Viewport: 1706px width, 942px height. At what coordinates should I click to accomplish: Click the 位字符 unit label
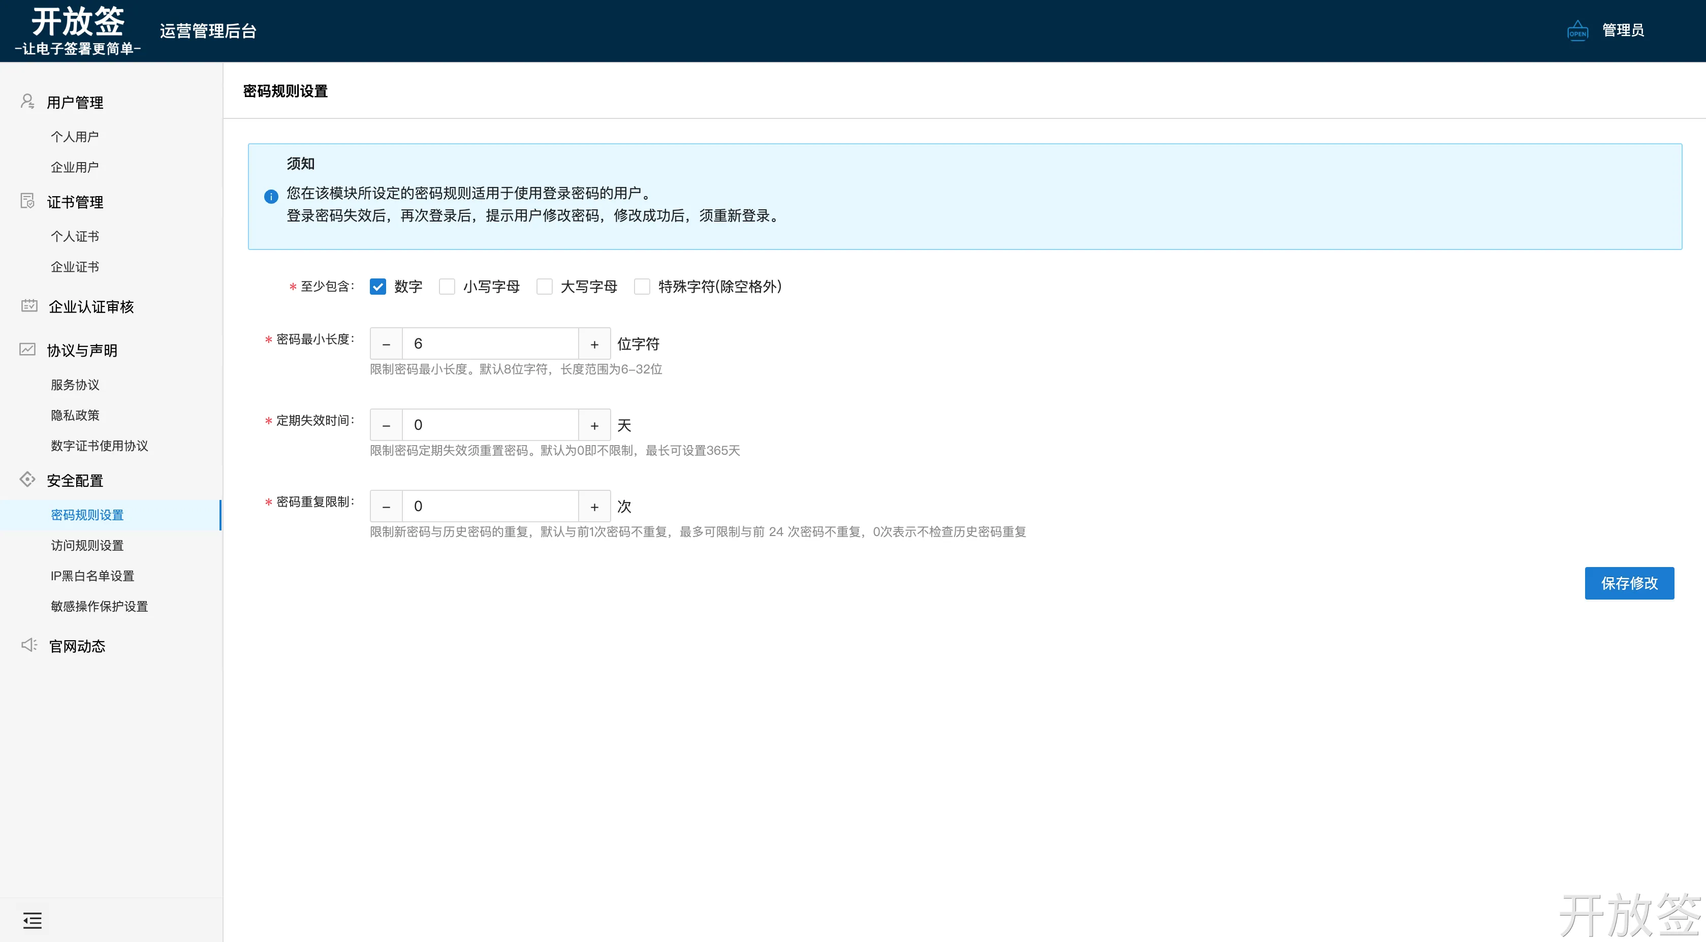pyautogui.click(x=639, y=344)
